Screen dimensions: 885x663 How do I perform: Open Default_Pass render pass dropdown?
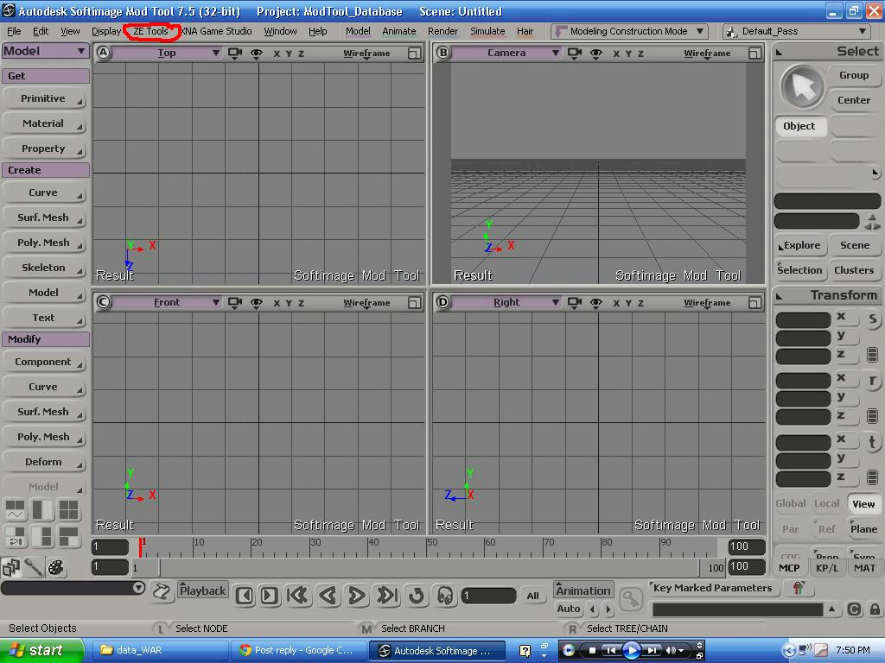click(x=796, y=32)
